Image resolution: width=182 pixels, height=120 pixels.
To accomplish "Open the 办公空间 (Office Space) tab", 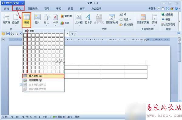I will pos(96,8).
